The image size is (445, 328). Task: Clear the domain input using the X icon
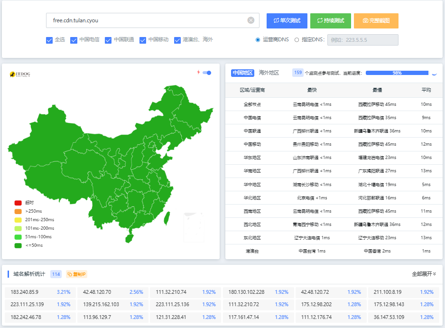(x=251, y=20)
